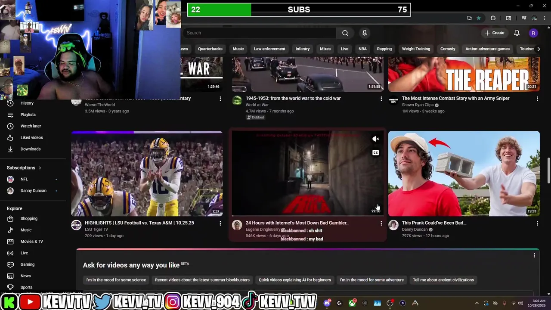
Task: Open the Chrome three-dot menu
Action: 545,18
